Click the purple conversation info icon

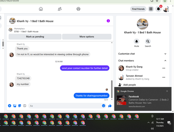108,21
